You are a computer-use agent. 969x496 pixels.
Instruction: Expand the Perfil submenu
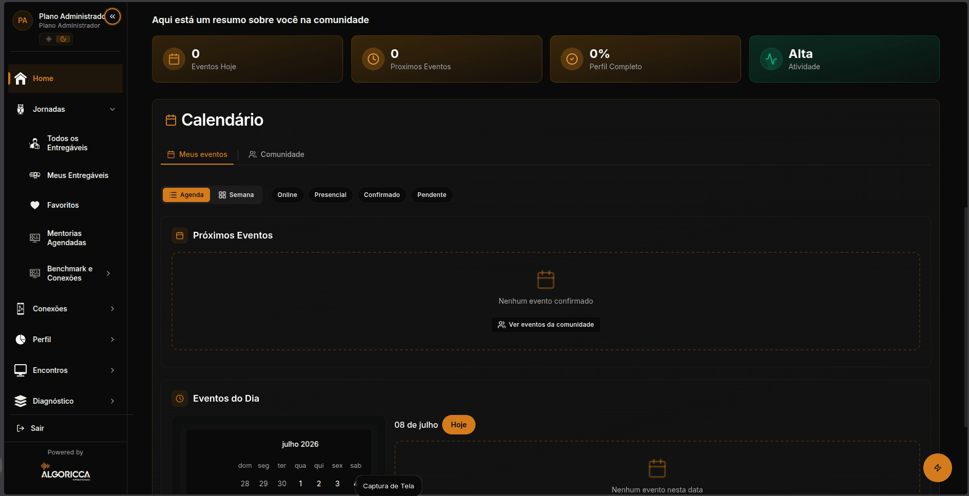click(x=112, y=340)
